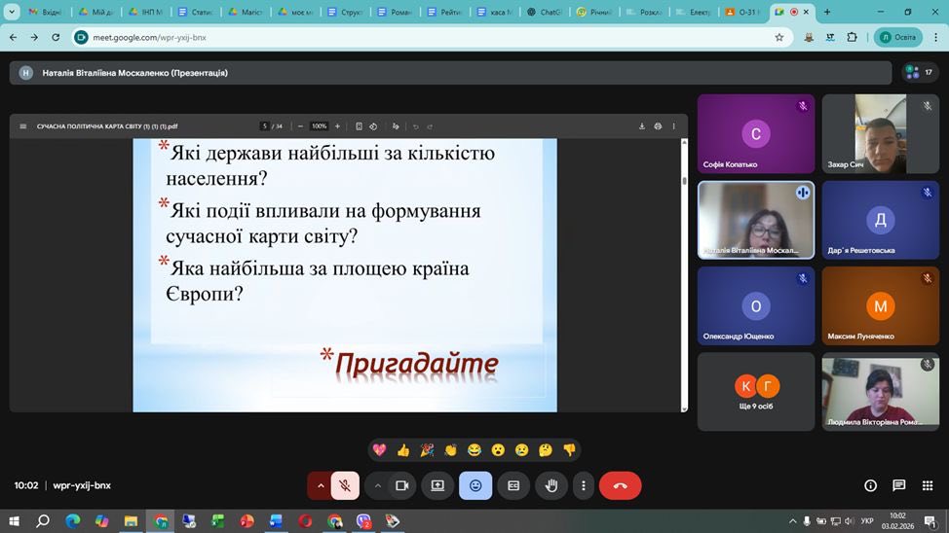Click PDF page number field
This screenshot has height=533, width=949.
264,126
